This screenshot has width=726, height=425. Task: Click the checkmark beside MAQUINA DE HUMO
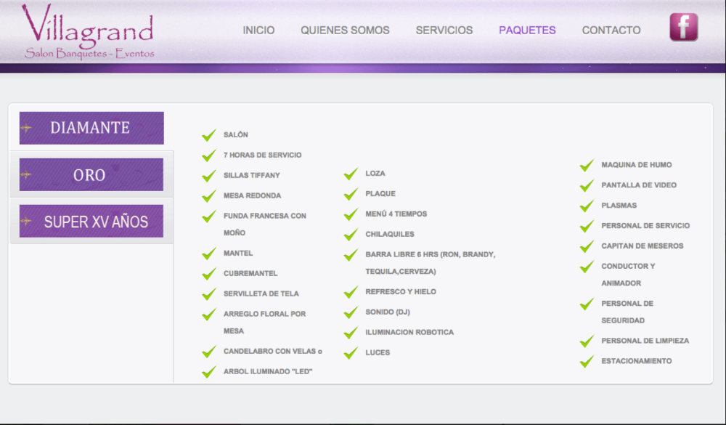pos(587,166)
